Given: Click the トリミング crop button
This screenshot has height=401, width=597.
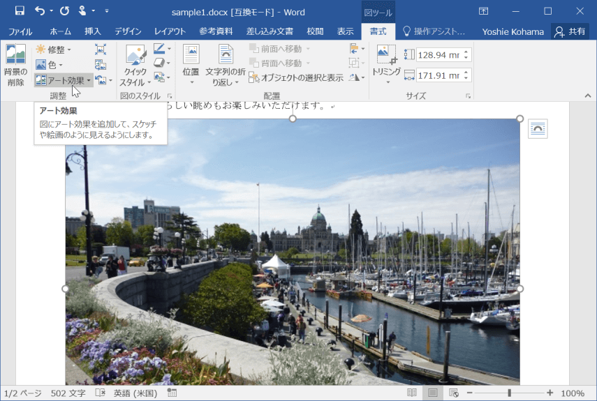Looking at the screenshot, I should pyautogui.click(x=386, y=65).
